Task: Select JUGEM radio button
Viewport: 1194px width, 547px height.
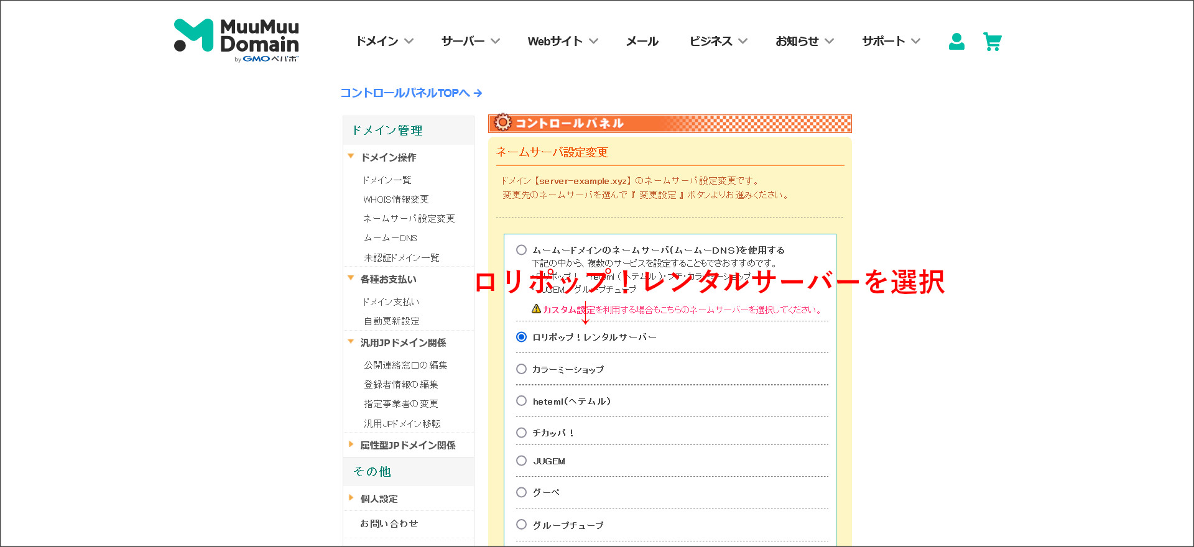Action: pyautogui.click(x=521, y=461)
